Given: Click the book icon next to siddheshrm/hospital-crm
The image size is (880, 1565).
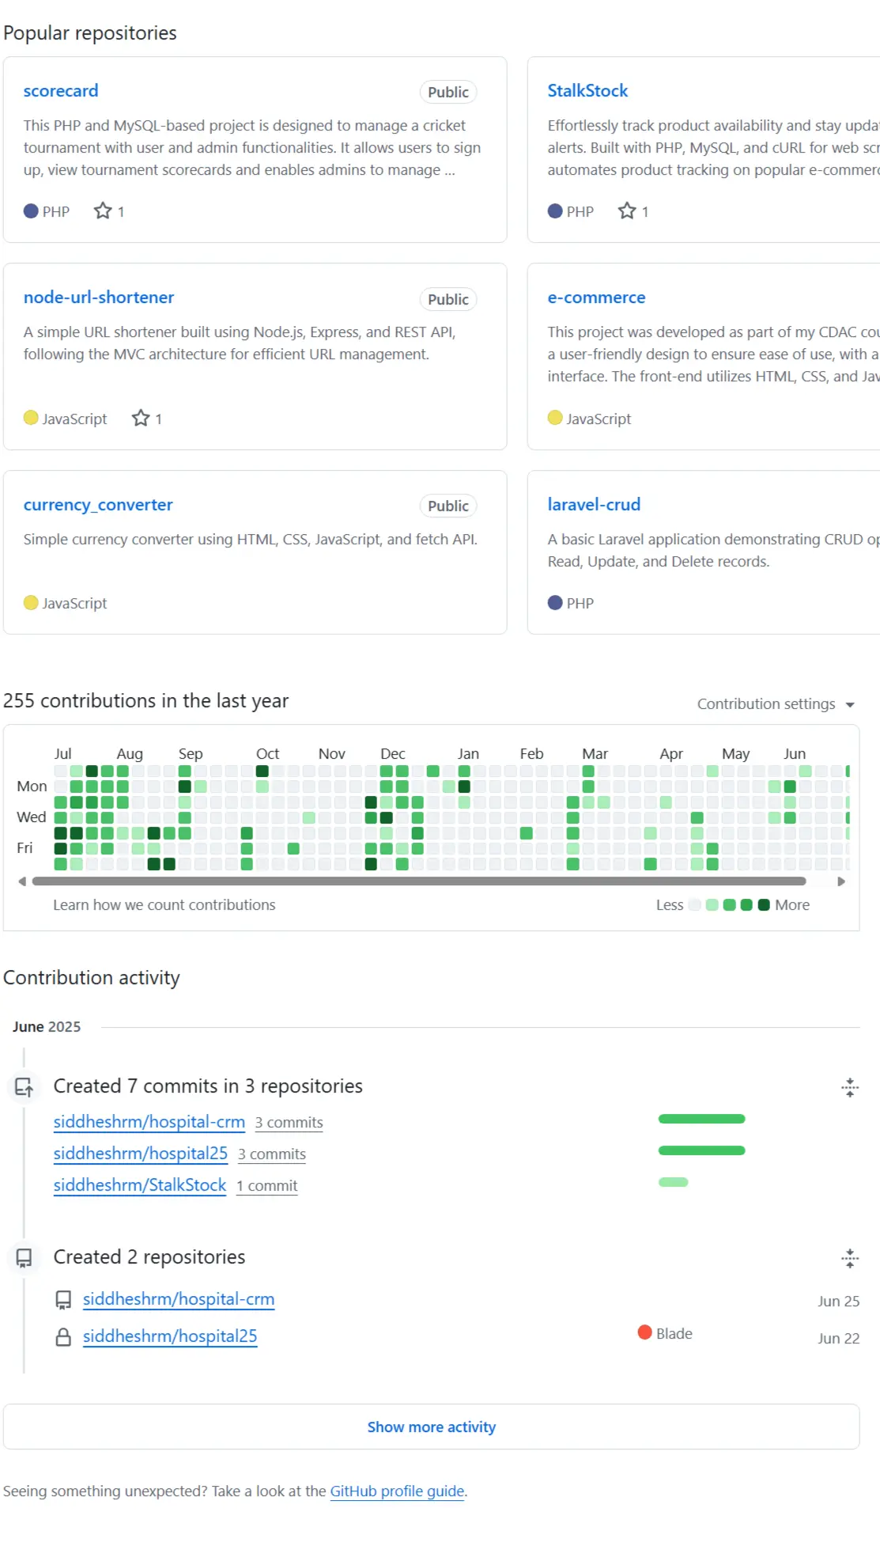Looking at the screenshot, I should [x=63, y=1298].
